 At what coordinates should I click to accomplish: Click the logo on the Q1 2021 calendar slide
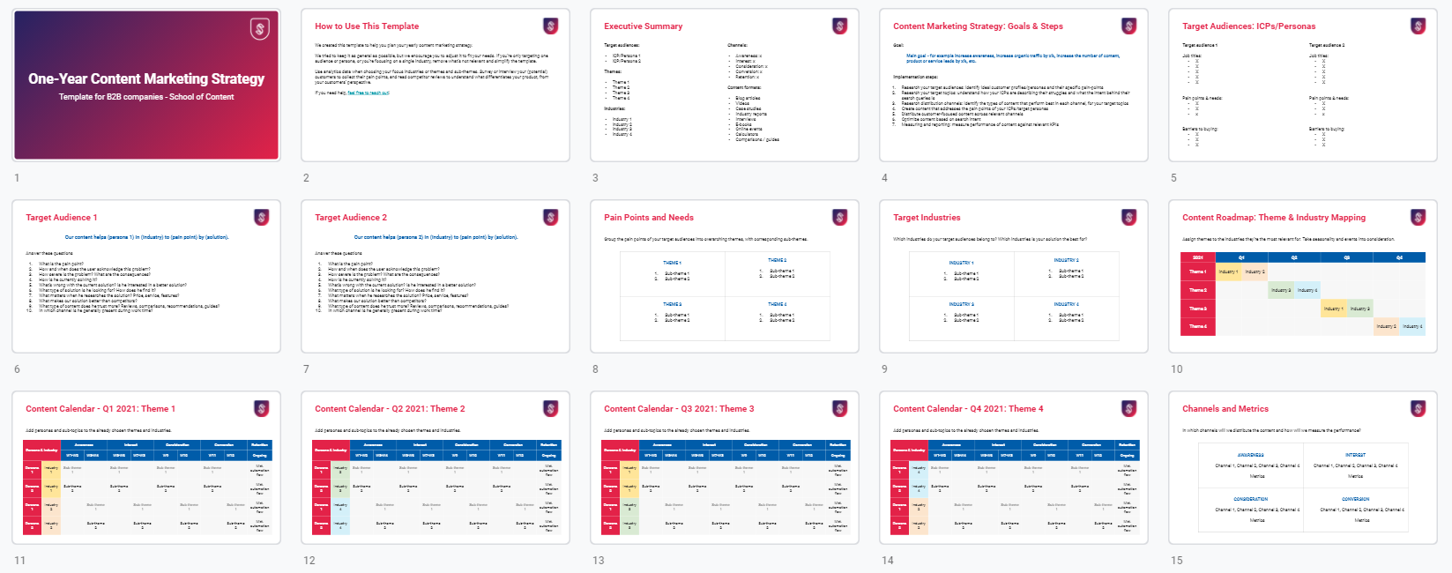[x=261, y=408]
